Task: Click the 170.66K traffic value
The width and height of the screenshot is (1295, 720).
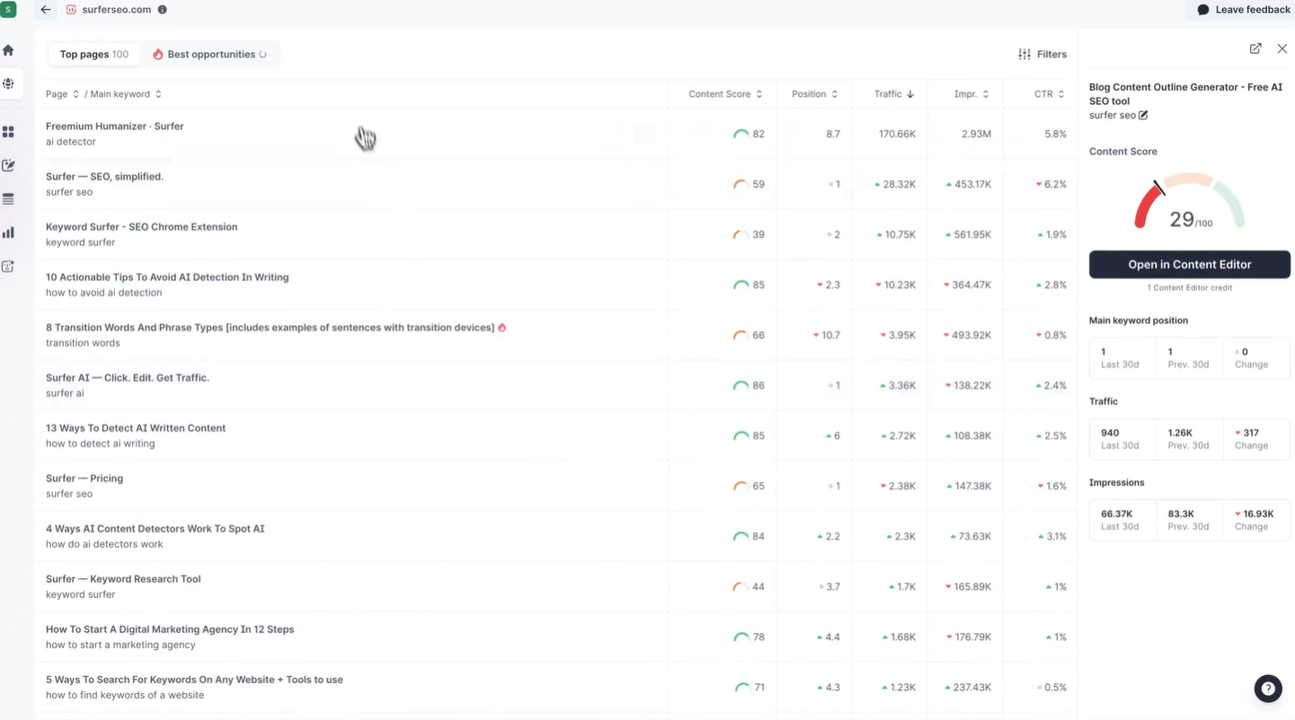Action: (897, 134)
